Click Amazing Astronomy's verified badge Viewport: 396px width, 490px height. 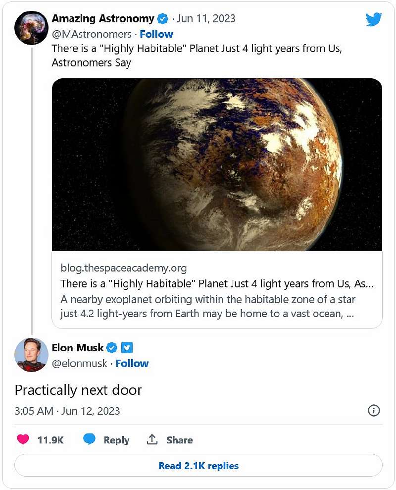click(162, 19)
